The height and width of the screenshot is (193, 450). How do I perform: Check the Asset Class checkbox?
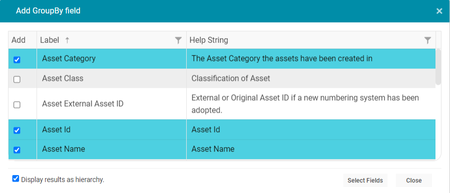tap(17, 79)
